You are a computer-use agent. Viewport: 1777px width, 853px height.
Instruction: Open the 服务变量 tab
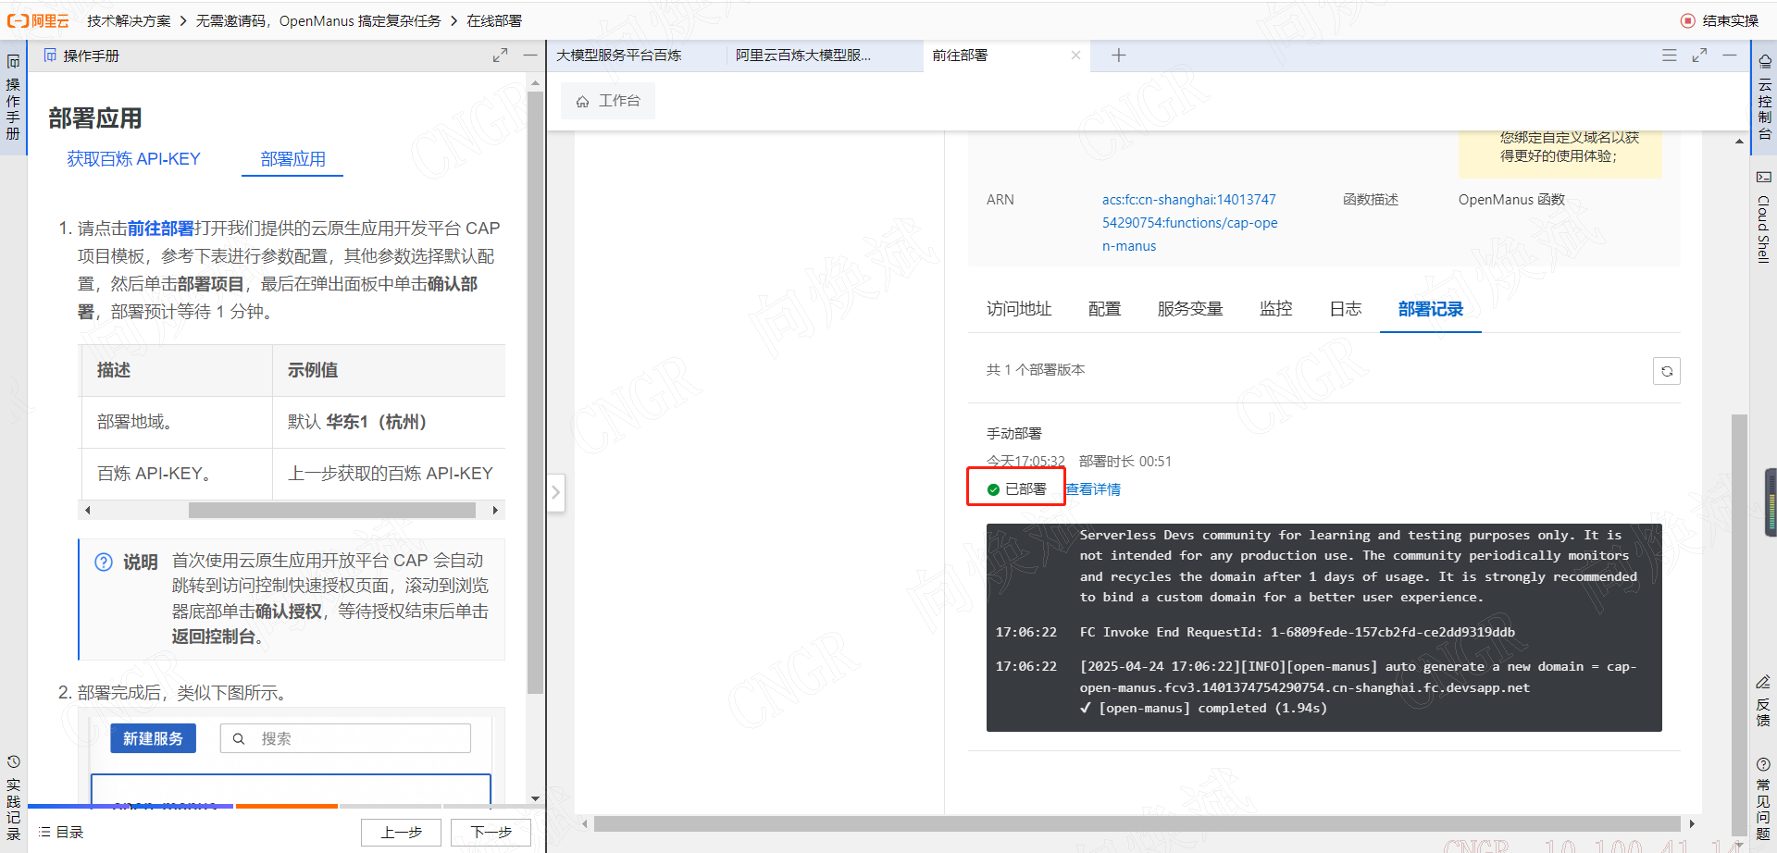click(x=1190, y=309)
